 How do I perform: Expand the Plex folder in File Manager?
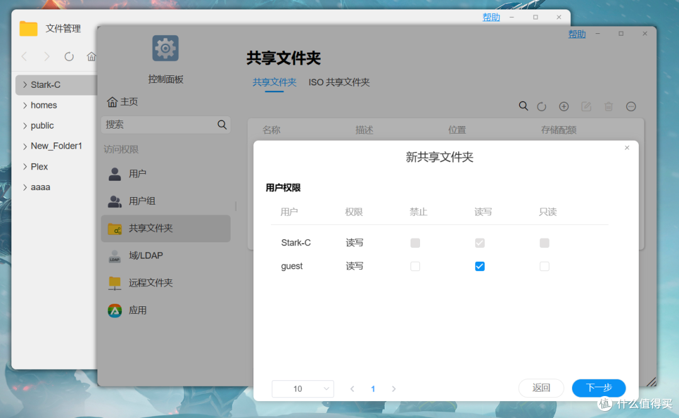coord(25,167)
